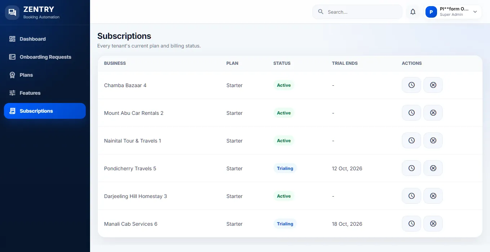Select business name Chamba Bazaar 4
The image size is (490, 252).
pyautogui.click(x=125, y=85)
